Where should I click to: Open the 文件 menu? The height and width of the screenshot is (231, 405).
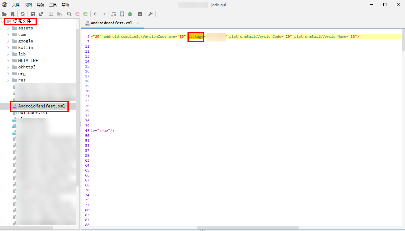tap(16, 5)
